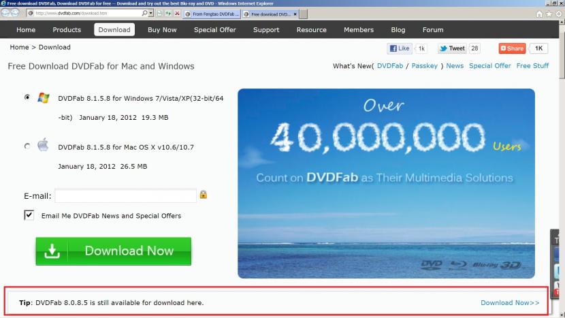The width and height of the screenshot is (565, 318).
Task: Switch to the Free download DVD tab
Action: click(x=270, y=14)
